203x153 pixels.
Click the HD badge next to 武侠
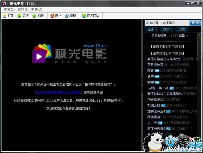point(157,77)
